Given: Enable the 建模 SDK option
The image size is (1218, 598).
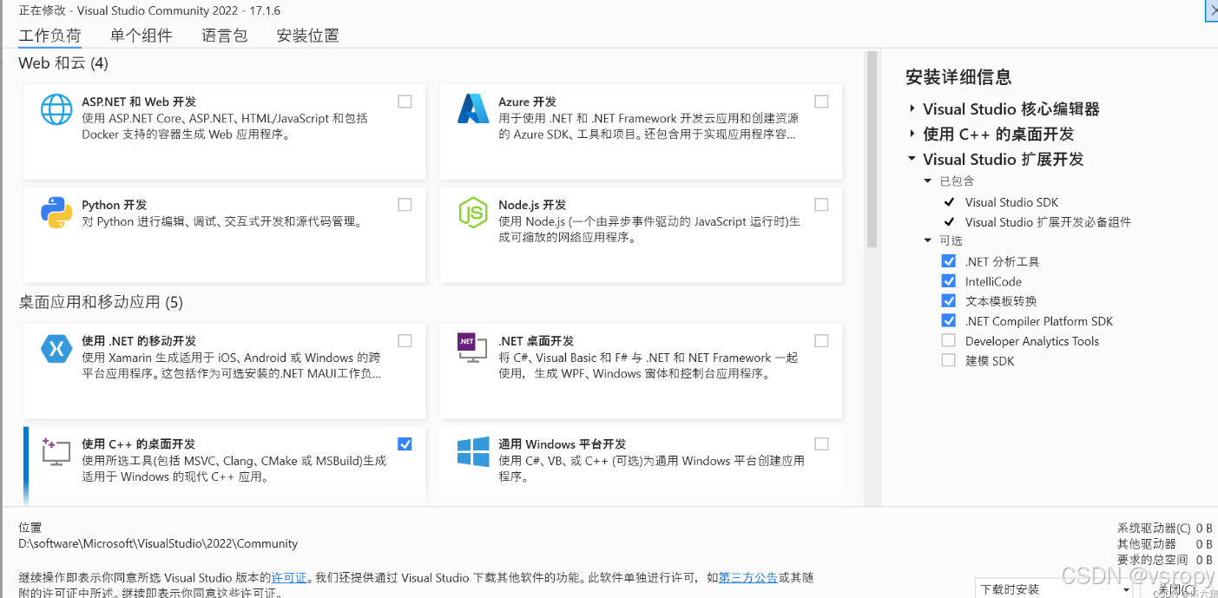Looking at the screenshot, I should [x=949, y=360].
